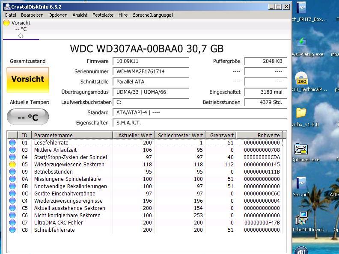Click the yellow Vorsicht health status button
Image resolution: width=339 pixels, height=254 pixels.
coord(28,80)
